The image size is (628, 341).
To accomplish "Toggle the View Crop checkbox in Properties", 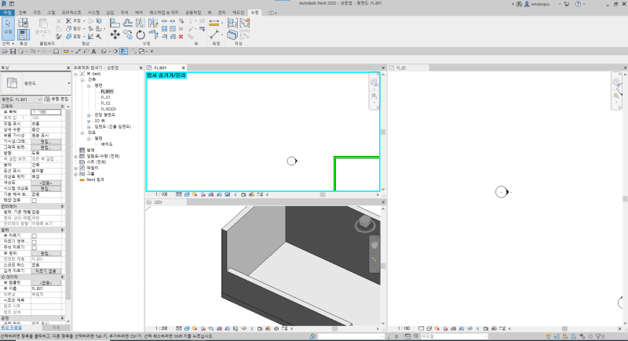I will pyautogui.click(x=34, y=236).
